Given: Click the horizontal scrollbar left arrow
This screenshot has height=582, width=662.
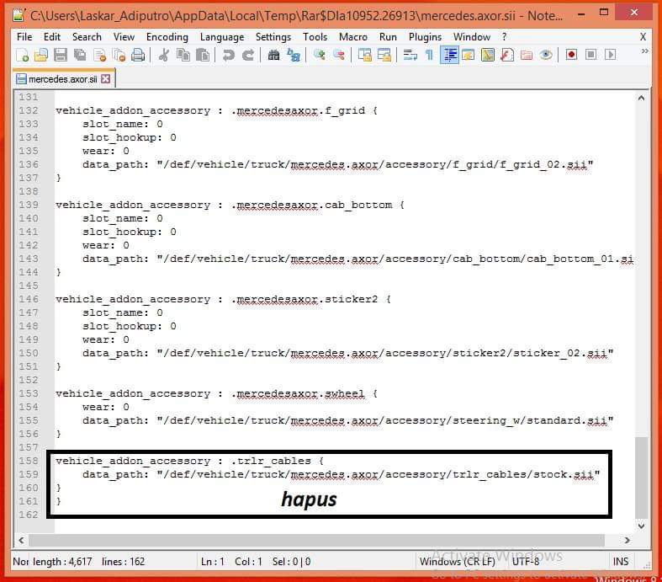Looking at the screenshot, I should [21, 540].
